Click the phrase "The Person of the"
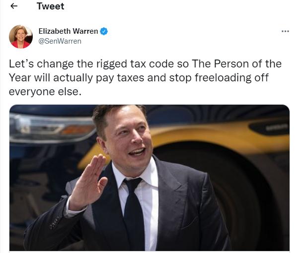Image resolution: width=298 pixels, height=253 pixels. pos(237,63)
